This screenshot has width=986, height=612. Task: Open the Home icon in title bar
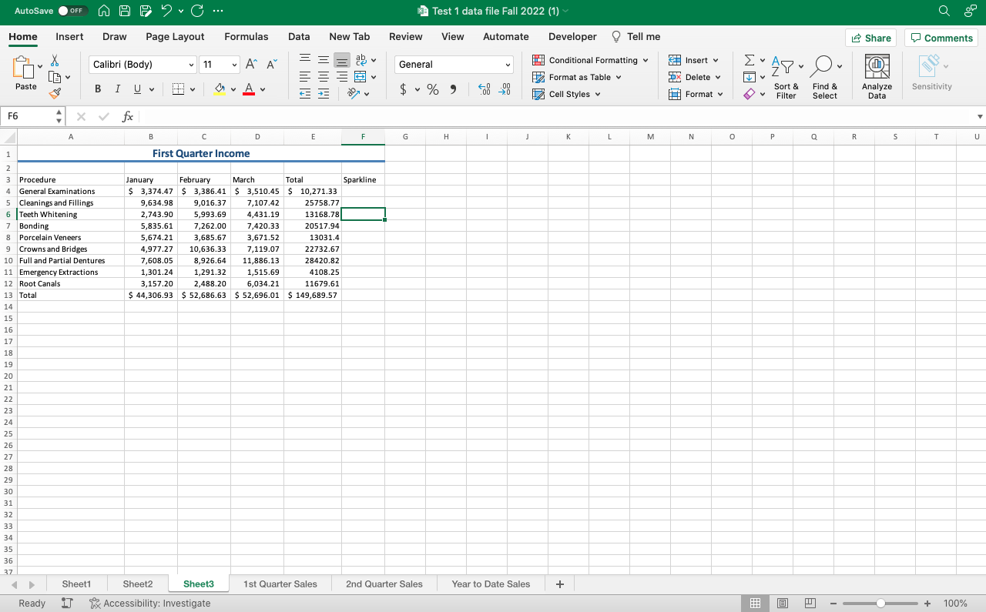tap(106, 11)
